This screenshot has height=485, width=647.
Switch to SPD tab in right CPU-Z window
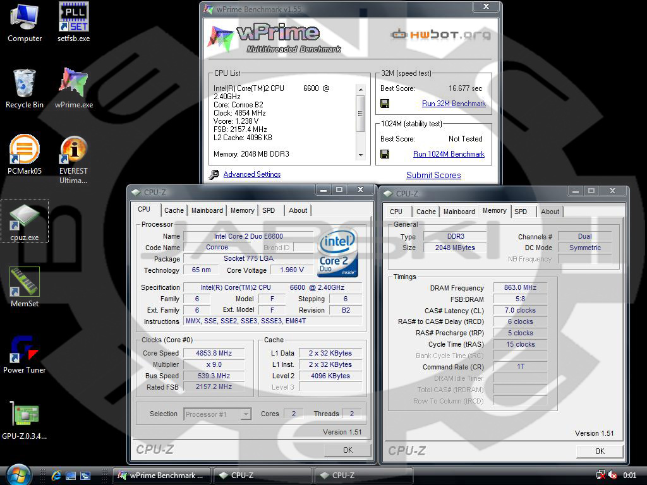point(521,212)
